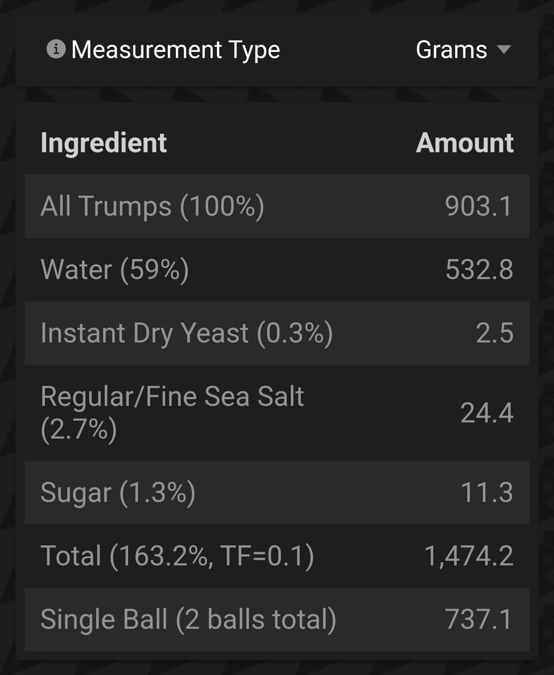Click the Amount column header
554x675 pixels.
click(x=464, y=142)
